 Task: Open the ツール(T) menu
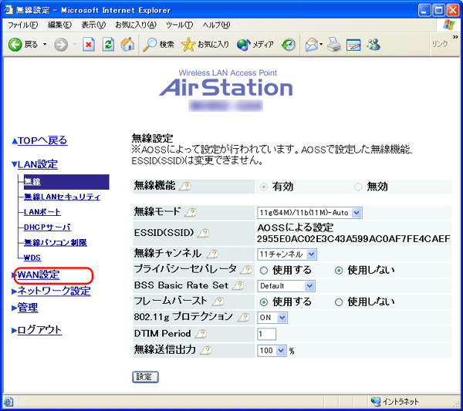pyautogui.click(x=177, y=25)
